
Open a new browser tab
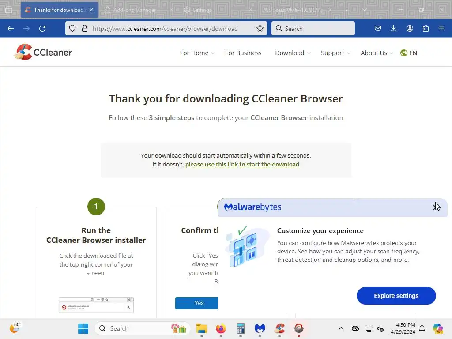click(347, 10)
